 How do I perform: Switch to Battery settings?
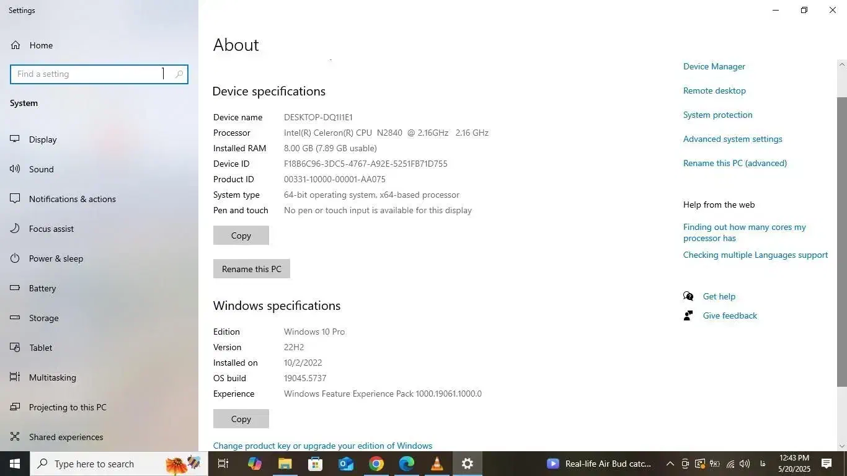pyautogui.click(x=42, y=288)
